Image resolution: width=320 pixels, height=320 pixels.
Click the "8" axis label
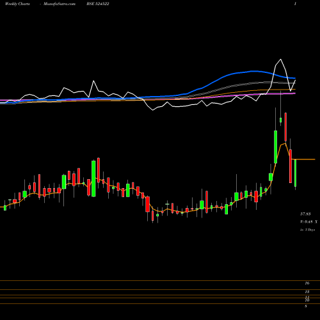tap(306, 306)
